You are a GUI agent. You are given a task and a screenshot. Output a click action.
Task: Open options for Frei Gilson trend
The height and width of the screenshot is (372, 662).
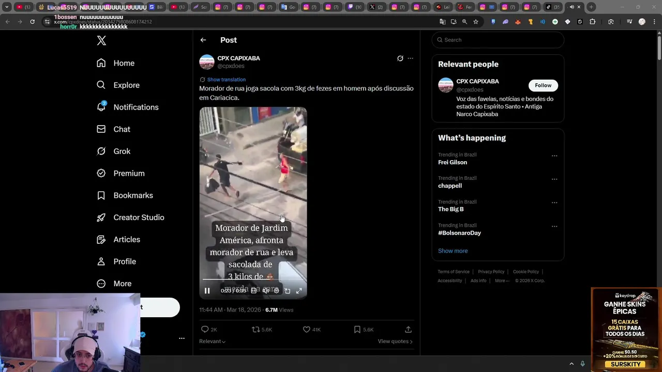pyautogui.click(x=554, y=156)
